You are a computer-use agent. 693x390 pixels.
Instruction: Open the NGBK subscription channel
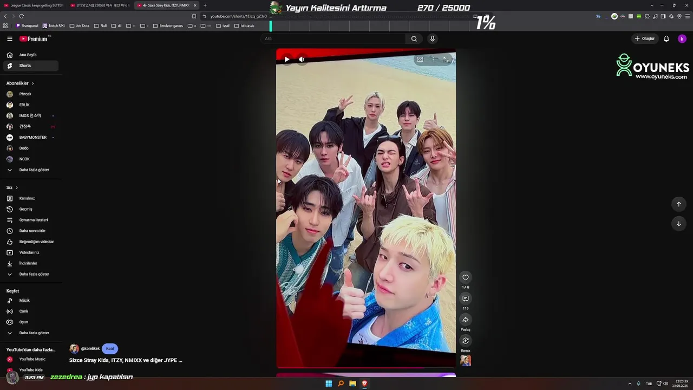[30, 159]
